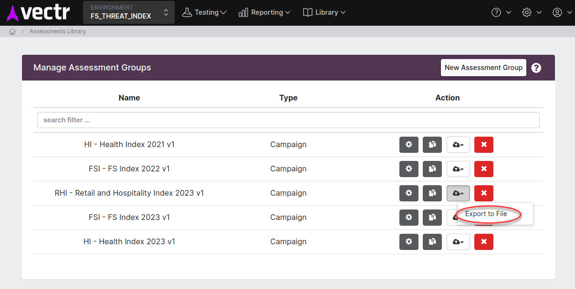Click the Name column header
The image size is (575, 289).
(x=129, y=98)
